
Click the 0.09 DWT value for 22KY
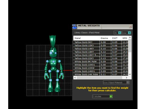(115, 58)
